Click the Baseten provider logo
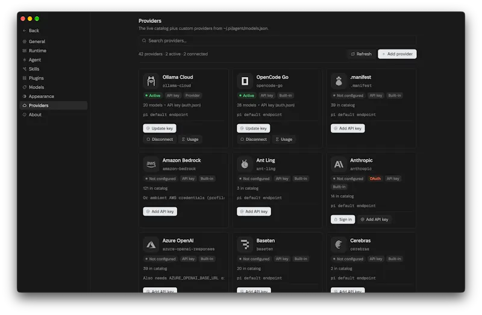 pyautogui.click(x=245, y=245)
